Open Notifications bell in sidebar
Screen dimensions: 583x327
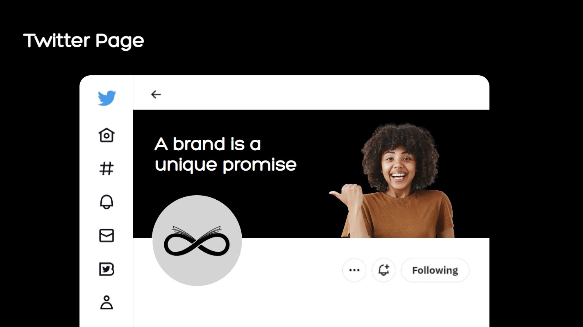[x=107, y=202]
